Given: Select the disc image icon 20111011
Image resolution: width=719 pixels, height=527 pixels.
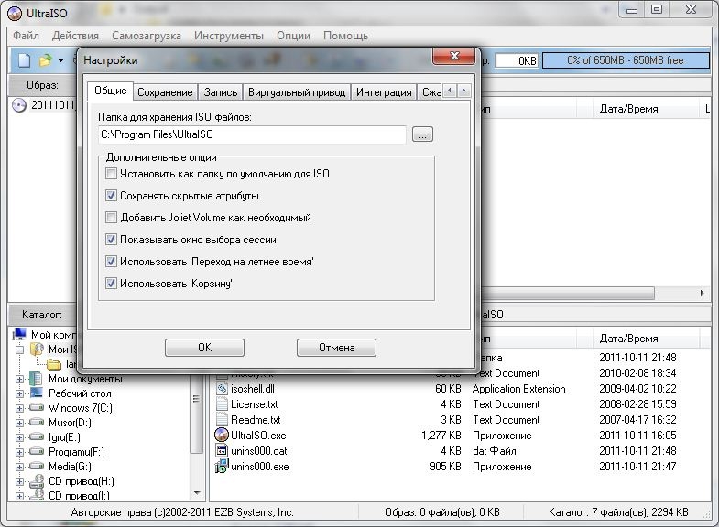Looking at the screenshot, I should pyautogui.click(x=19, y=104).
